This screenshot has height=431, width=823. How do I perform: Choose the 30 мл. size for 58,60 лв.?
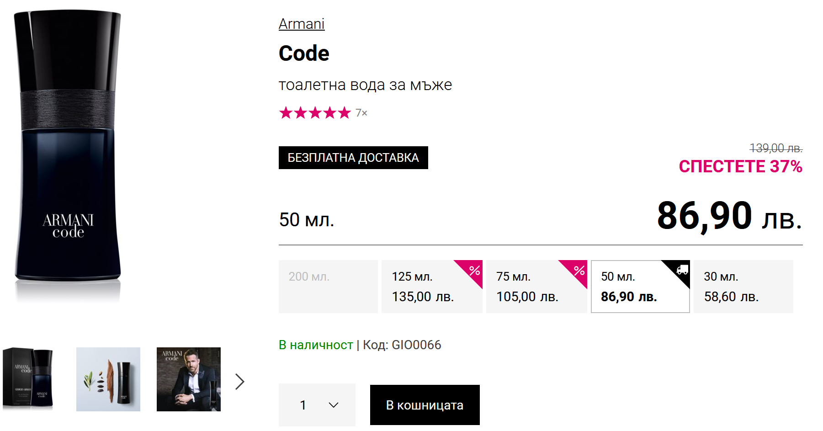coord(743,287)
